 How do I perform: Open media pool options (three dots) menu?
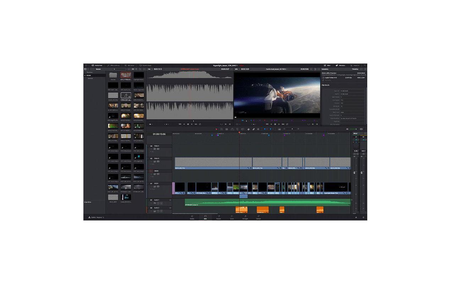pos(144,69)
